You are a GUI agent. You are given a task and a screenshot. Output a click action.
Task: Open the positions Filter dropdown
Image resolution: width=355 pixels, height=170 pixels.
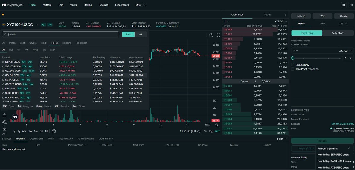(x=282, y=139)
